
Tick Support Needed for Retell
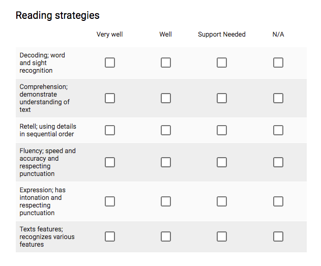[222, 130]
